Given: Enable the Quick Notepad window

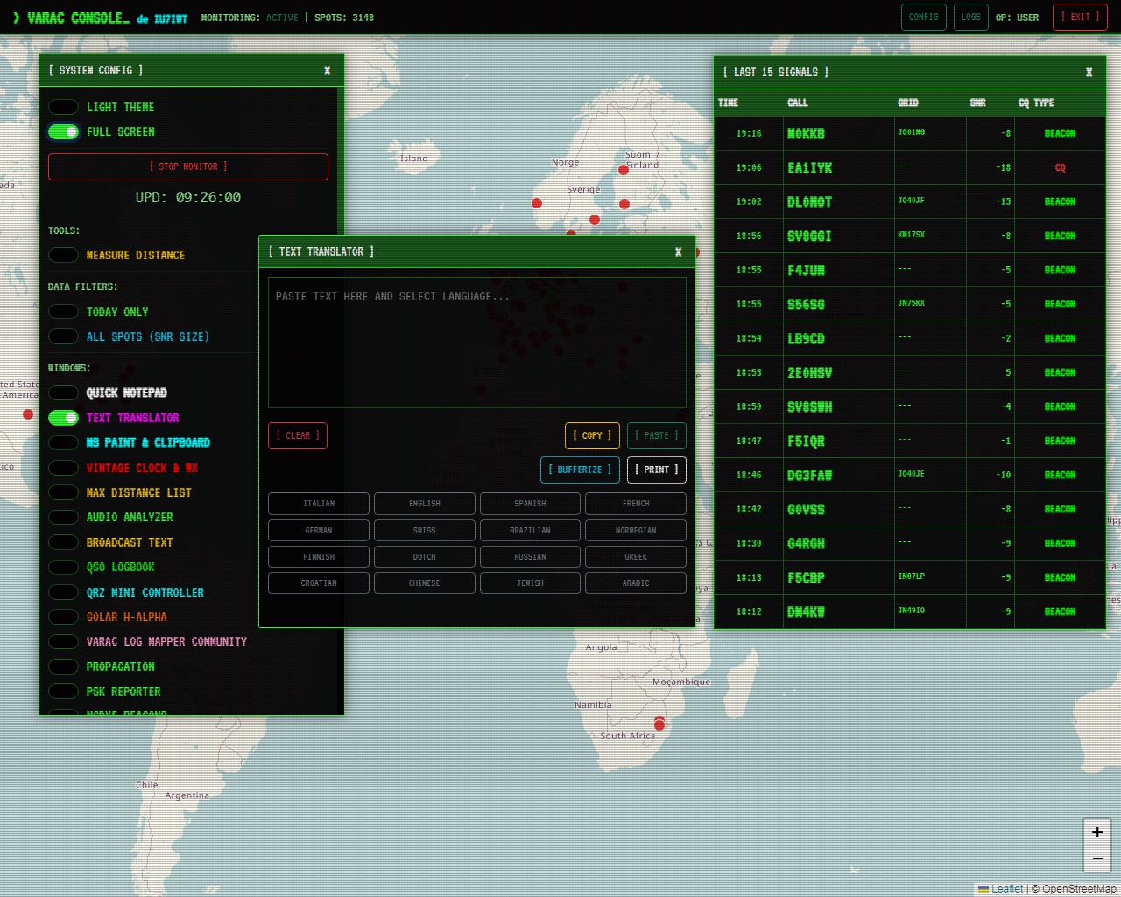Looking at the screenshot, I should pos(63,392).
